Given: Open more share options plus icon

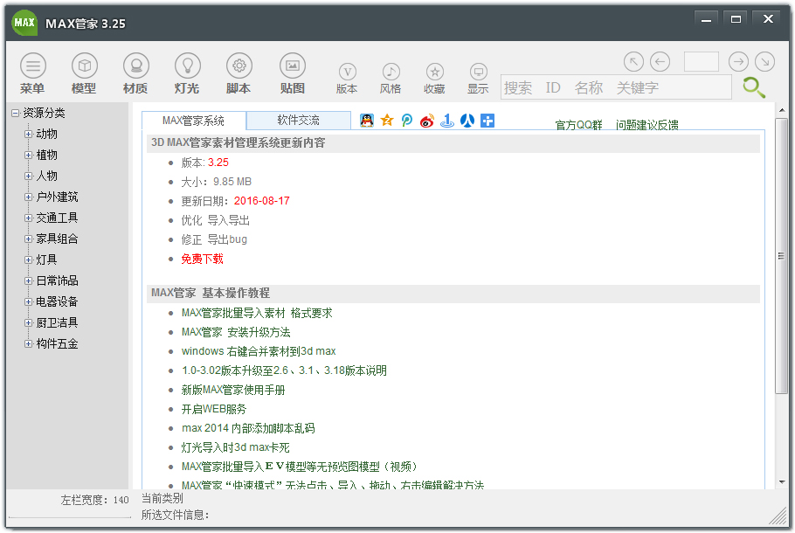Looking at the screenshot, I should pyautogui.click(x=487, y=121).
